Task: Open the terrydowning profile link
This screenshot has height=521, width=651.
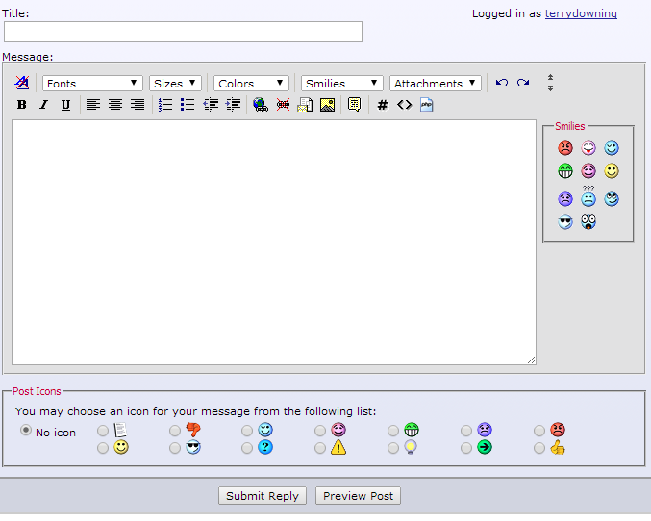Action: 581,13
